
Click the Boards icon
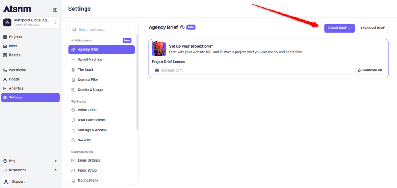coord(5,55)
